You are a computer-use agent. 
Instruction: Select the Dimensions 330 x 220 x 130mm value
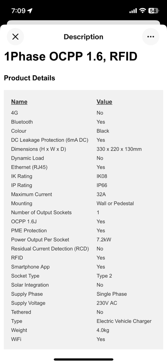pos(119,149)
